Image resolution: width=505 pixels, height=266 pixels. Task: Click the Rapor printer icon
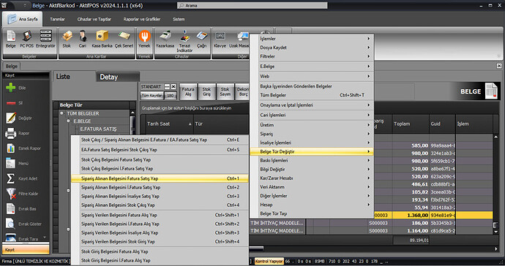(11, 133)
